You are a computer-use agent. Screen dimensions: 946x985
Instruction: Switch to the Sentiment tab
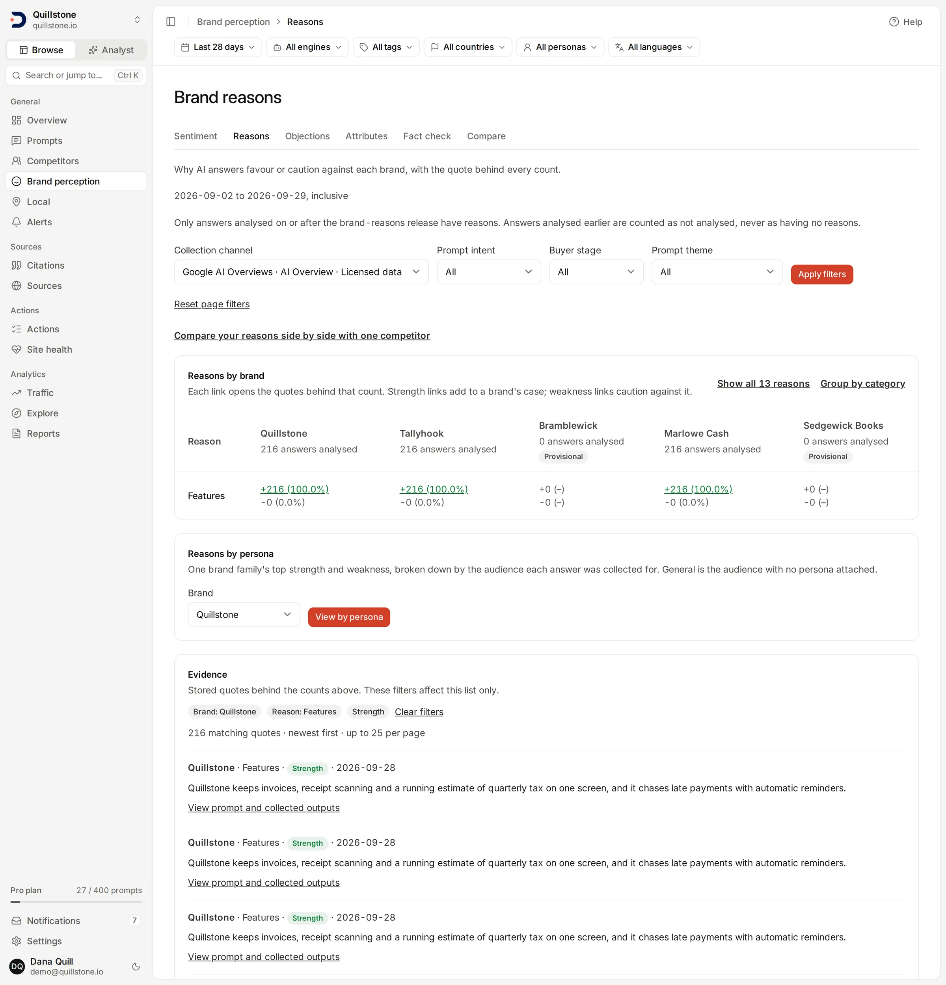point(196,136)
